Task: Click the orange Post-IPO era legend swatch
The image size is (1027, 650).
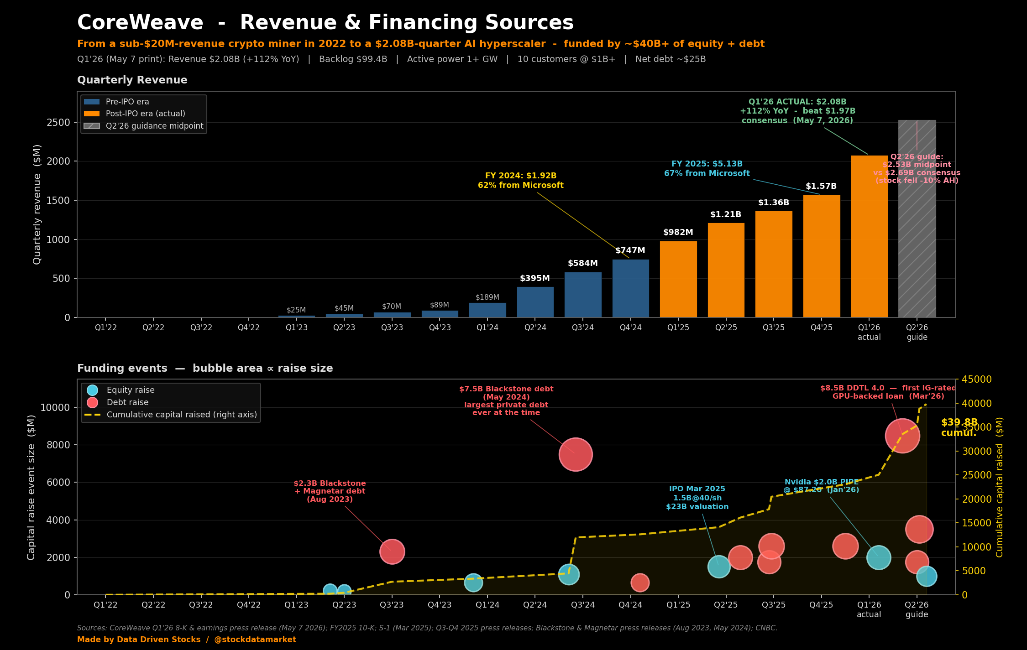Action: pyautogui.click(x=92, y=114)
